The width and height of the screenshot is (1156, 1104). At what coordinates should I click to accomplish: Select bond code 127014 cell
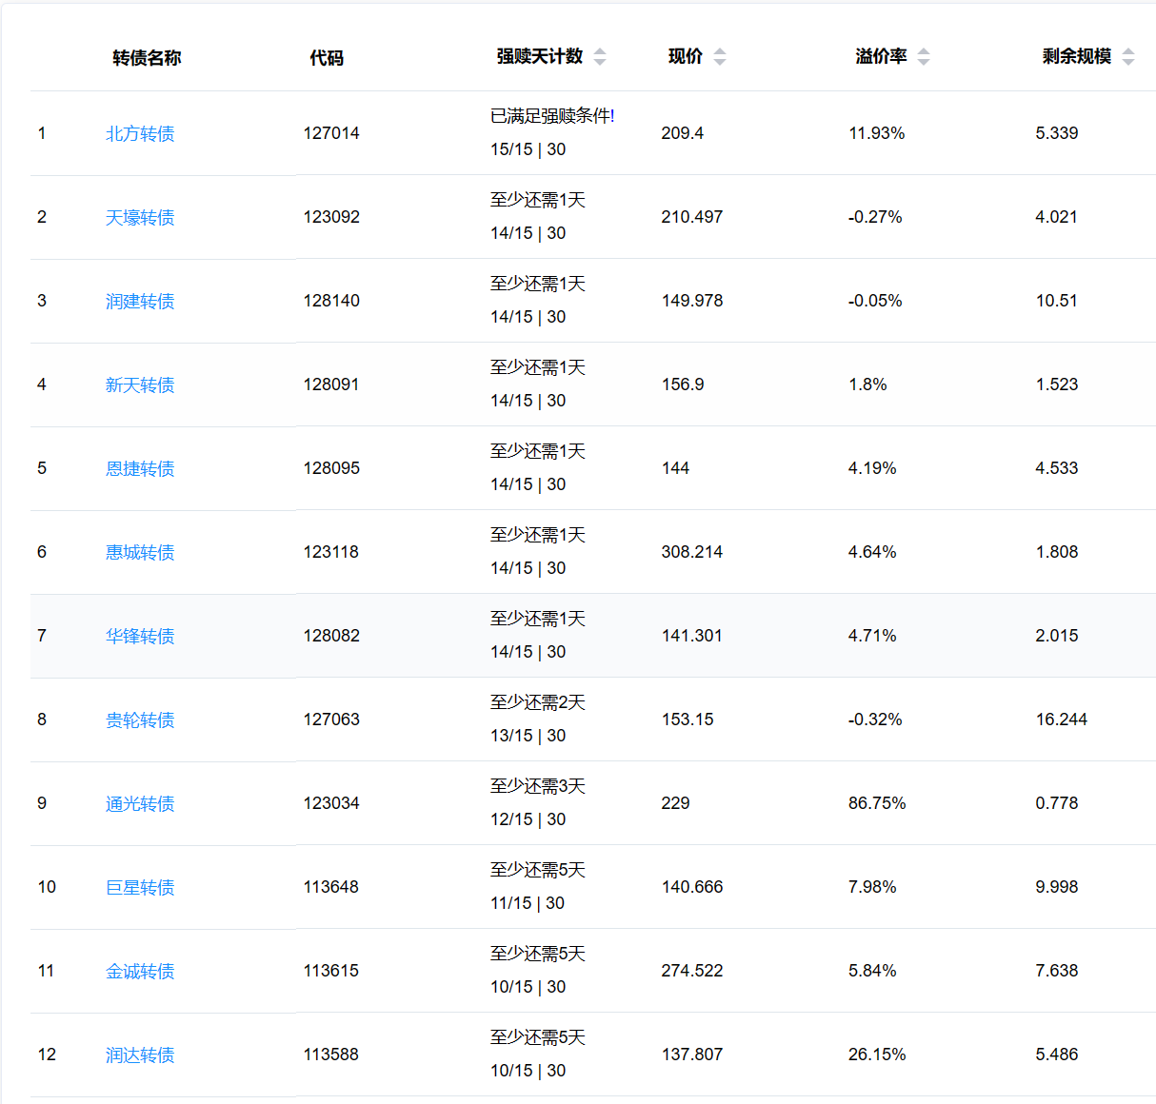click(x=331, y=133)
